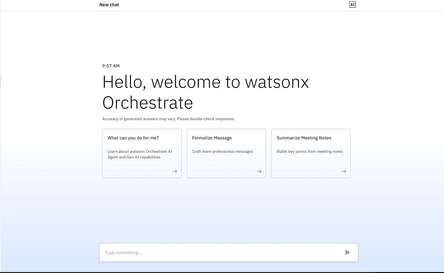Click 'Bullet key points from meeting notes' text

click(310, 152)
